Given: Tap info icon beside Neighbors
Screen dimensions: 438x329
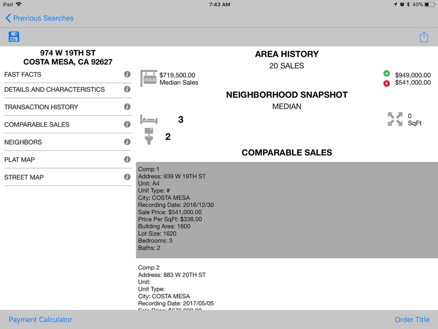Looking at the screenshot, I should click(x=127, y=142).
